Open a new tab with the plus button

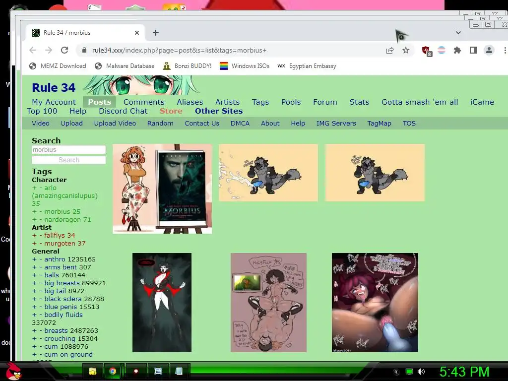155,33
